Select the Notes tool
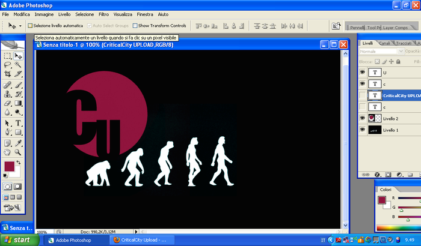 click(x=7, y=143)
